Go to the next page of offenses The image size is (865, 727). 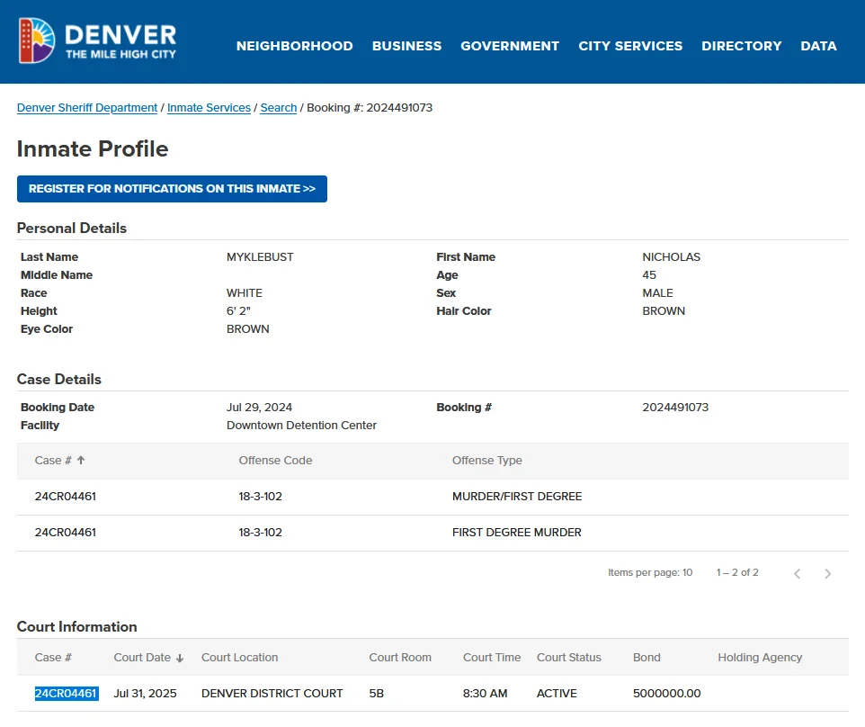(827, 573)
